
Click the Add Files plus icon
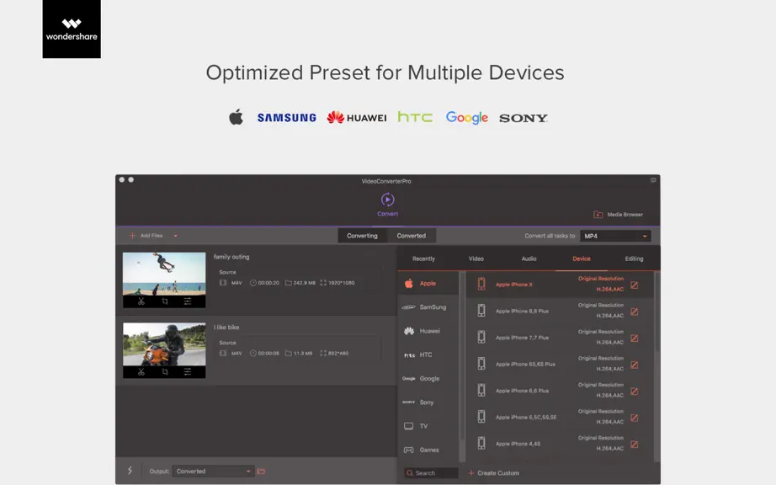[x=132, y=236]
